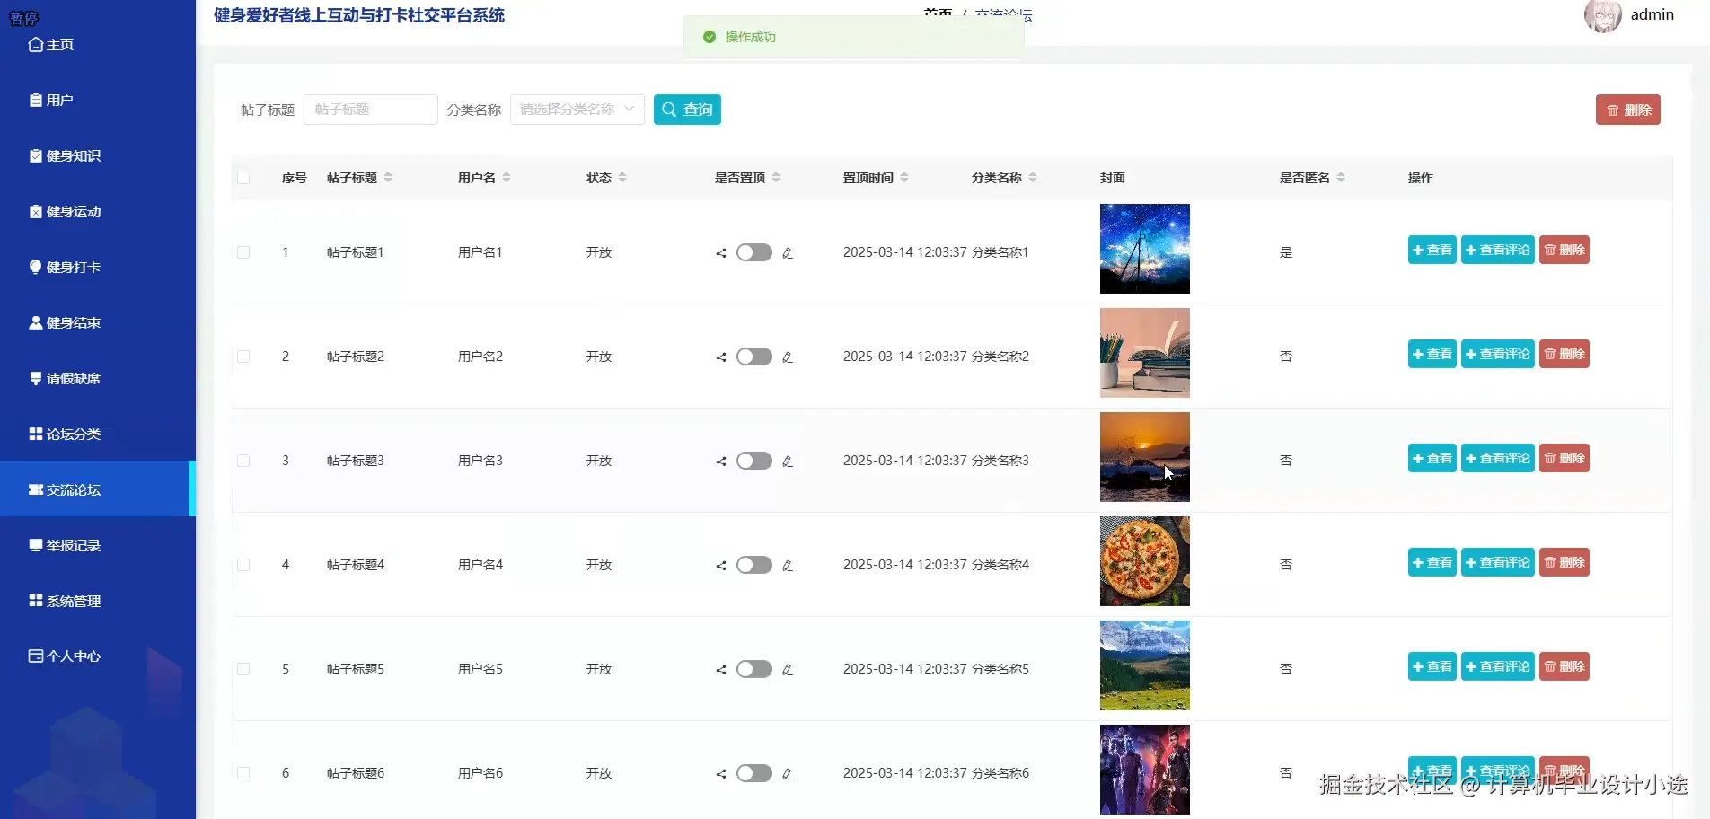Click the share icon in row 帖子标题6
Image resolution: width=1710 pixels, height=819 pixels.
click(721, 774)
